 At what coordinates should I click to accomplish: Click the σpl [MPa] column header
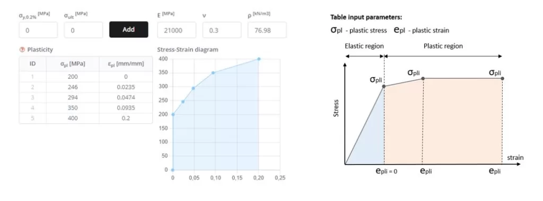[x=73, y=64]
